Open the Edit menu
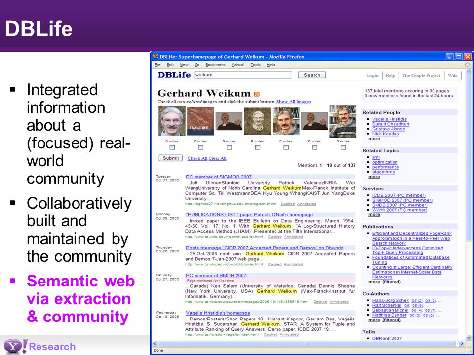The height and width of the screenshot is (355, 474). [x=170, y=65]
